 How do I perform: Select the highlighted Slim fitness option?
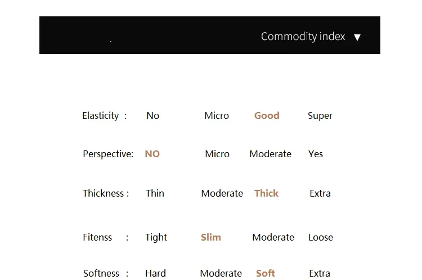pos(211,237)
